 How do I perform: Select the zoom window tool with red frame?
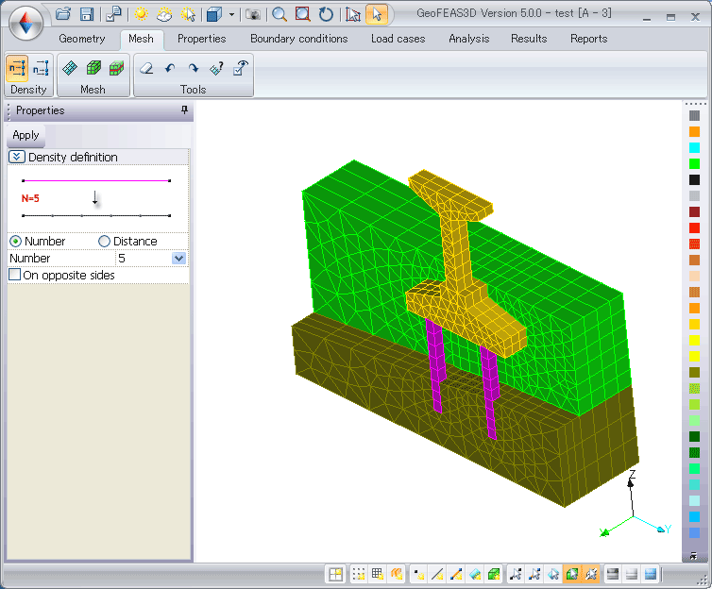tap(302, 14)
